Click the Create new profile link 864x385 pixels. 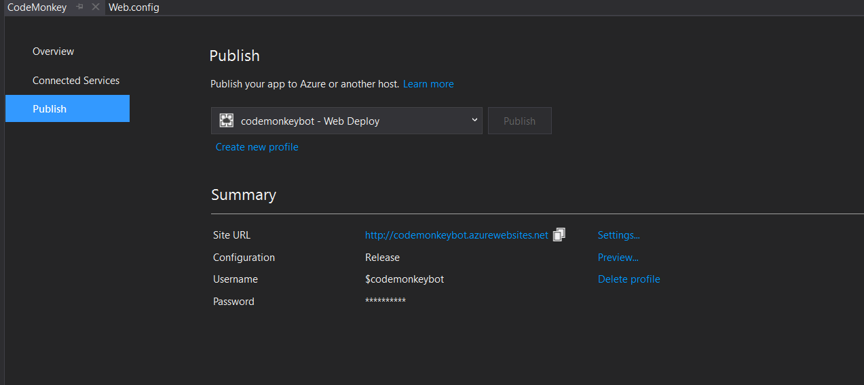click(x=257, y=147)
